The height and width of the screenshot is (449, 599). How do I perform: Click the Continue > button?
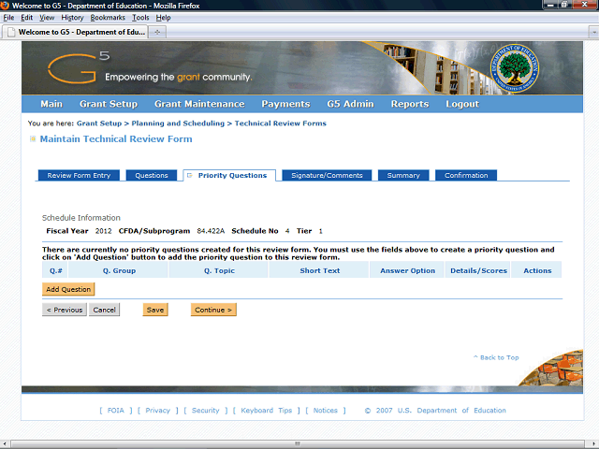coord(213,310)
